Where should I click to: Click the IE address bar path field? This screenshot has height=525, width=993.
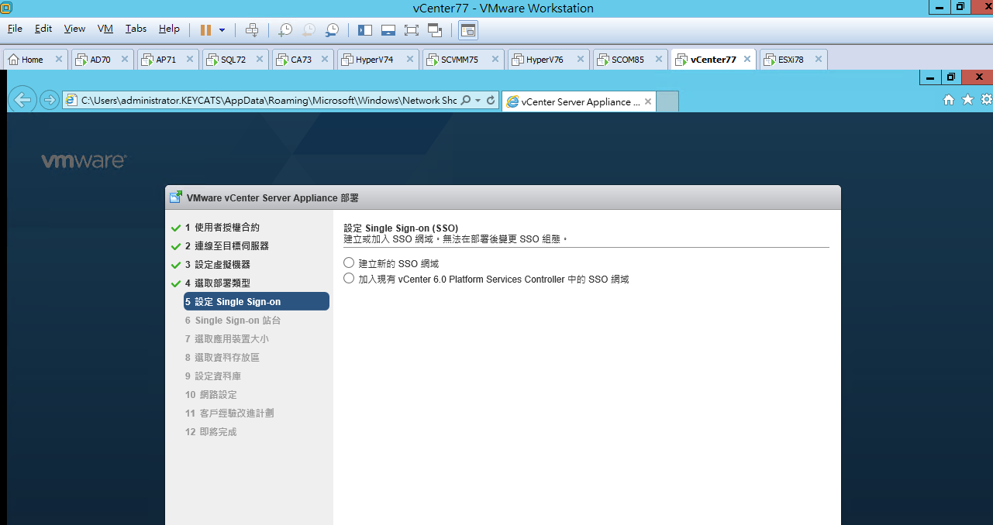point(268,101)
